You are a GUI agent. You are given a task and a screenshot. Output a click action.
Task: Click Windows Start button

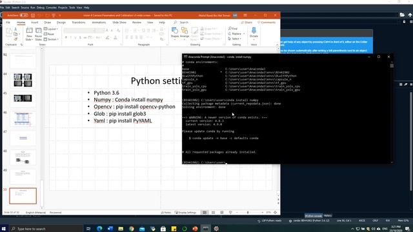coord(4,229)
